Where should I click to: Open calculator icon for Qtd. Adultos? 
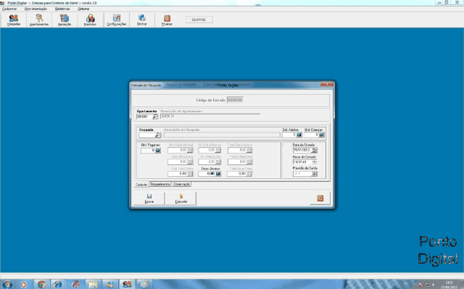coord(299,135)
